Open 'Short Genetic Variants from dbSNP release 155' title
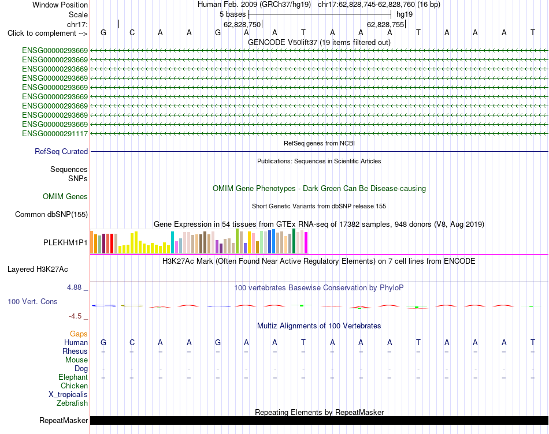The image size is (549, 434). pos(319,207)
